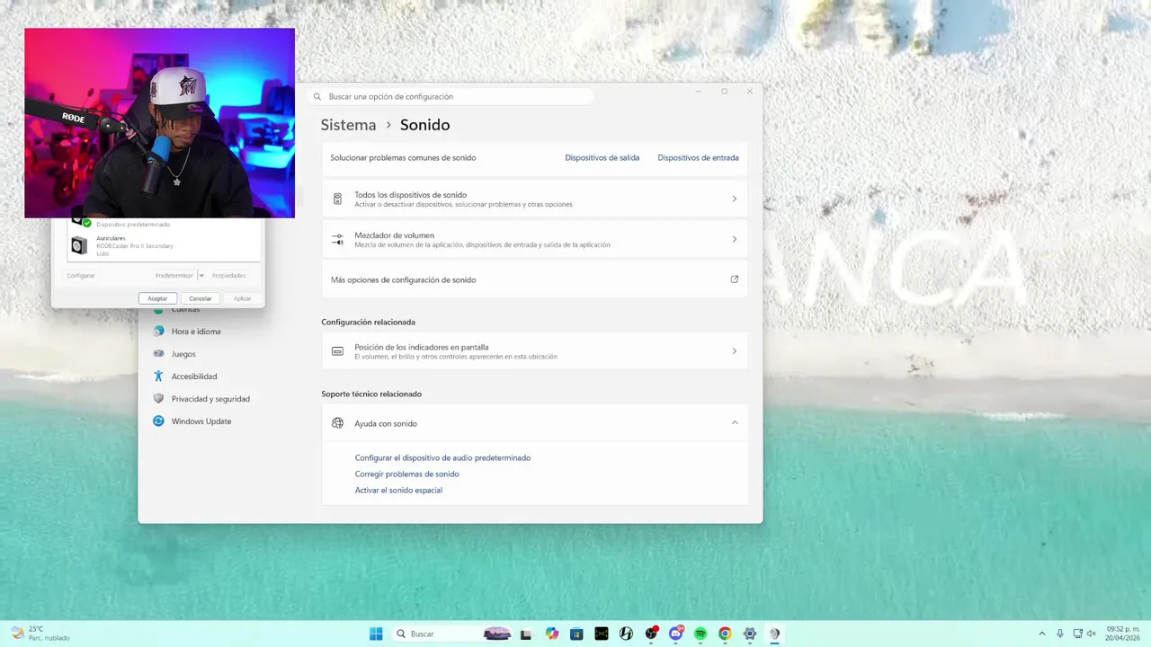Screen dimensions: 1151x647
Task: Click the Sonido page title
Action: click(x=424, y=125)
